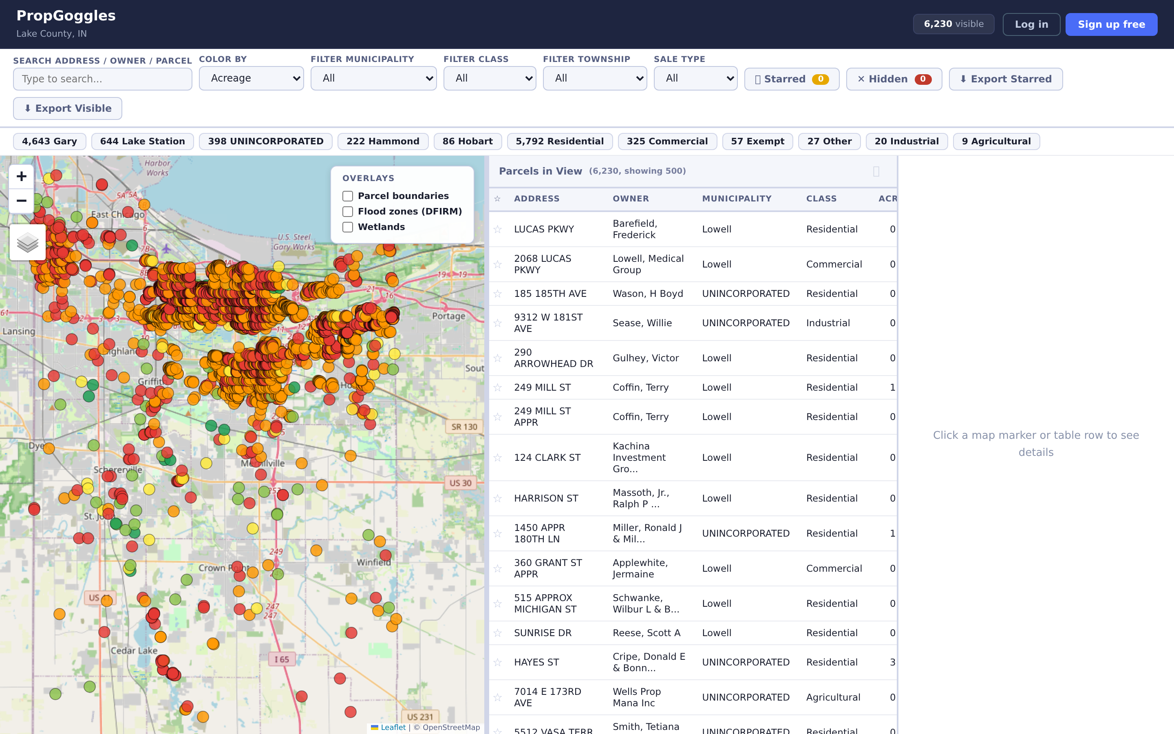Filter by 644 Lake Station chip
1174x734 pixels.
pos(143,141)
